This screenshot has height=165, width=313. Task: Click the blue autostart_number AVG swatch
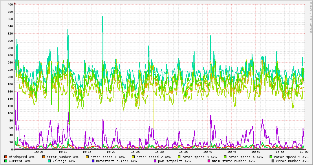click(93, 161)
